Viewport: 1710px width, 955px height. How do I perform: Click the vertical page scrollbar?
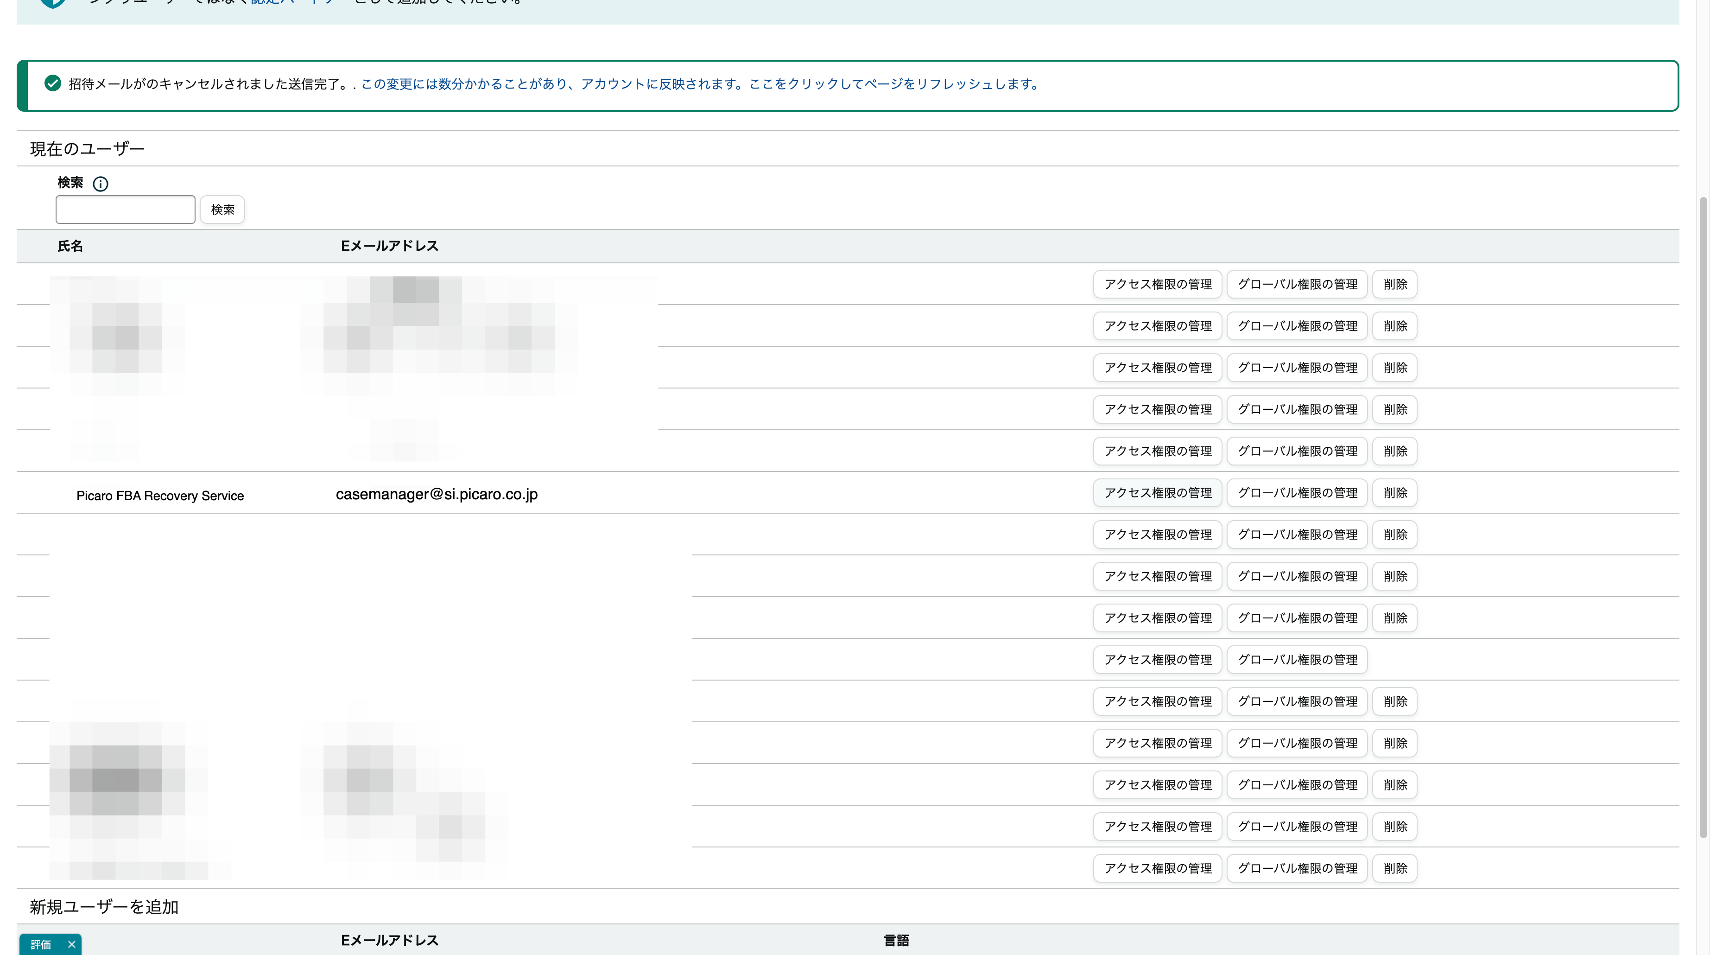click(x=1704, y=518)
